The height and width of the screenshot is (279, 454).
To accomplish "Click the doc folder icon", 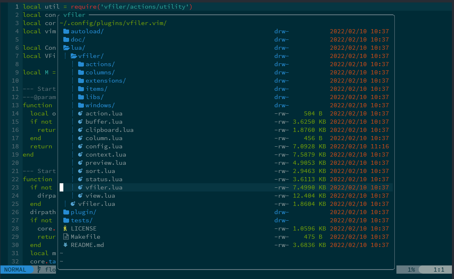I will click(x=66, y=39).
